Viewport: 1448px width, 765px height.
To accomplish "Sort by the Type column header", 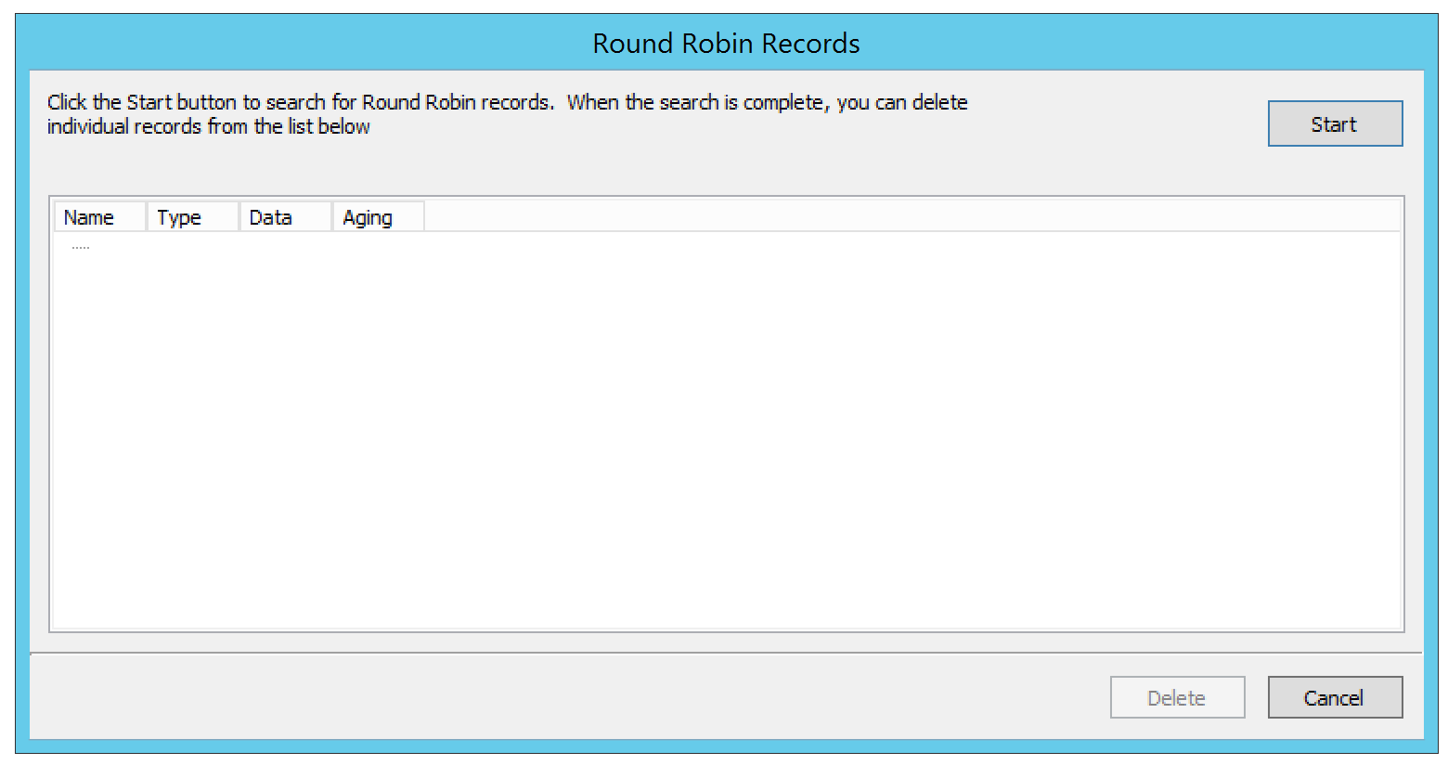I will 192,217.
